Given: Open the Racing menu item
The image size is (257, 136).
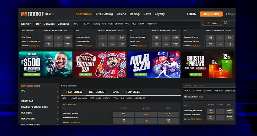Looking at the screenshot, I should [x=135, y=14].
